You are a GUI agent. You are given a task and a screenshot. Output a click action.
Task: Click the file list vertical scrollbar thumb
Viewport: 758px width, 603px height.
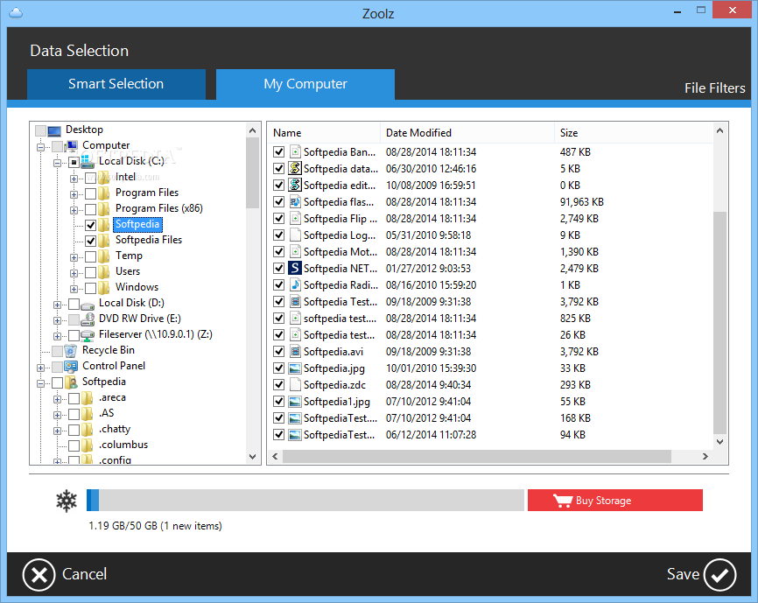pyautogui.click(x=719, y=323)
